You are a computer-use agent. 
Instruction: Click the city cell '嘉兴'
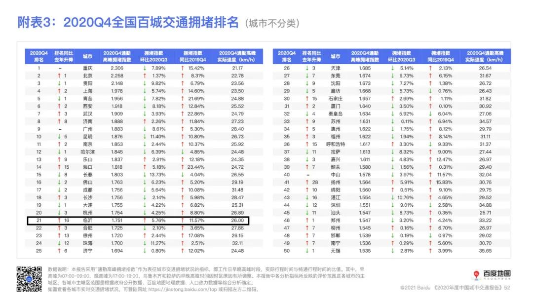coord(336,159)
